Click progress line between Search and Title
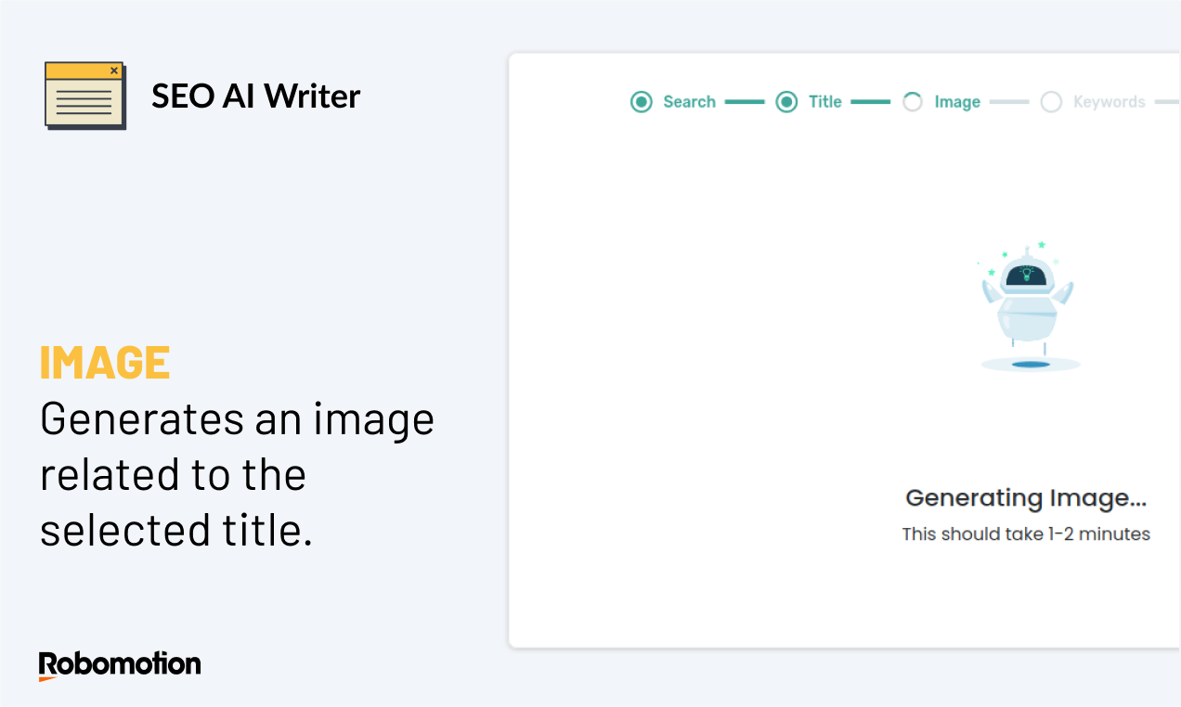 [x=744, y=102]
